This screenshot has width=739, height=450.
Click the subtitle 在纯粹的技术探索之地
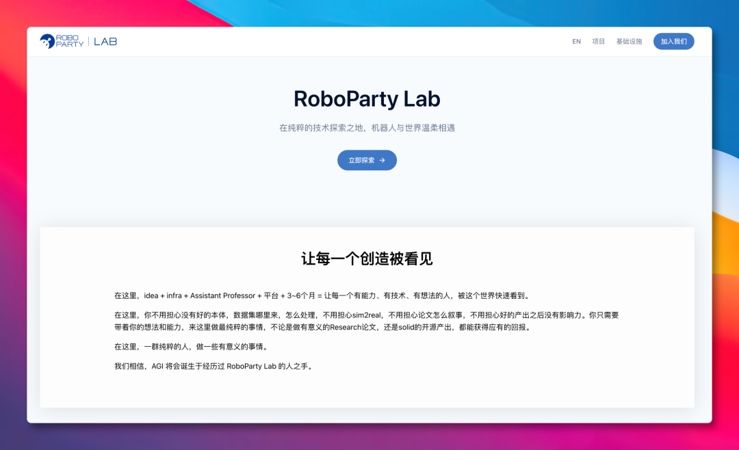[x=367, y=128]
